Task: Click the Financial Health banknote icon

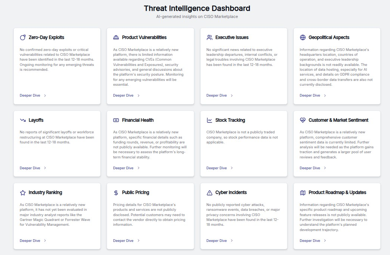Action: (x=116, y=120)
